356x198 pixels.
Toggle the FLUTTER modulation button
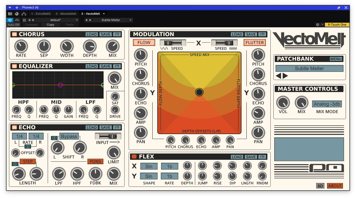pos(255,43)
